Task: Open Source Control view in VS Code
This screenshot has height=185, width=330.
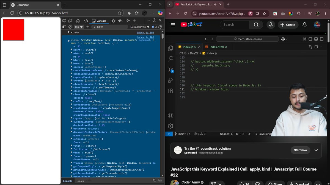Action: [x=170, y=70]
